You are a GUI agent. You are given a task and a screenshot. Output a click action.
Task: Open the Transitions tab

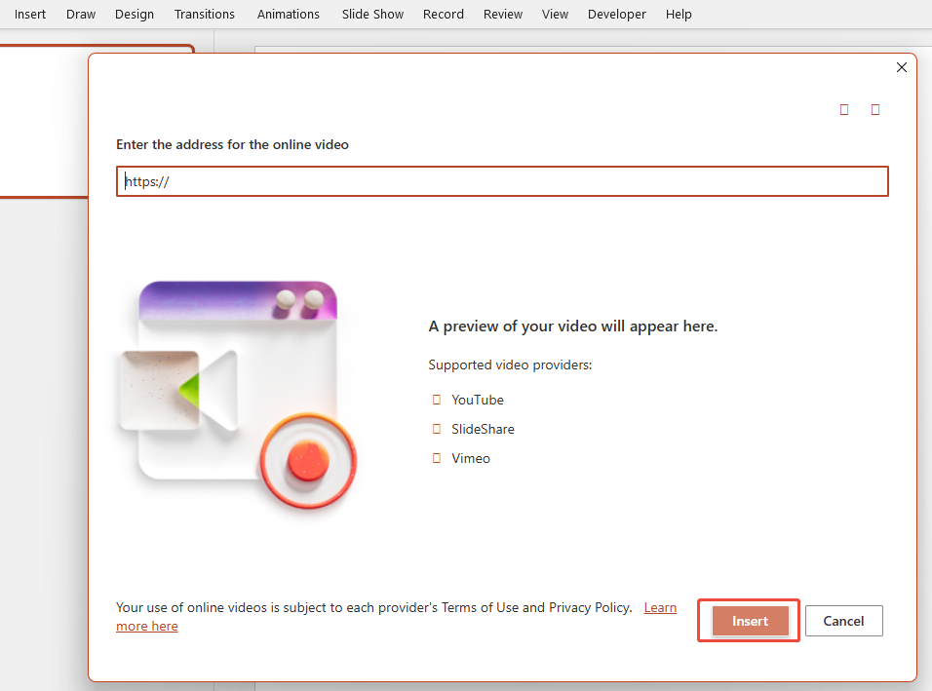click(204, 14)
